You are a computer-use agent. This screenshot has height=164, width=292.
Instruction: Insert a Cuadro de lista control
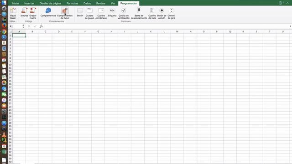[152, 13]
